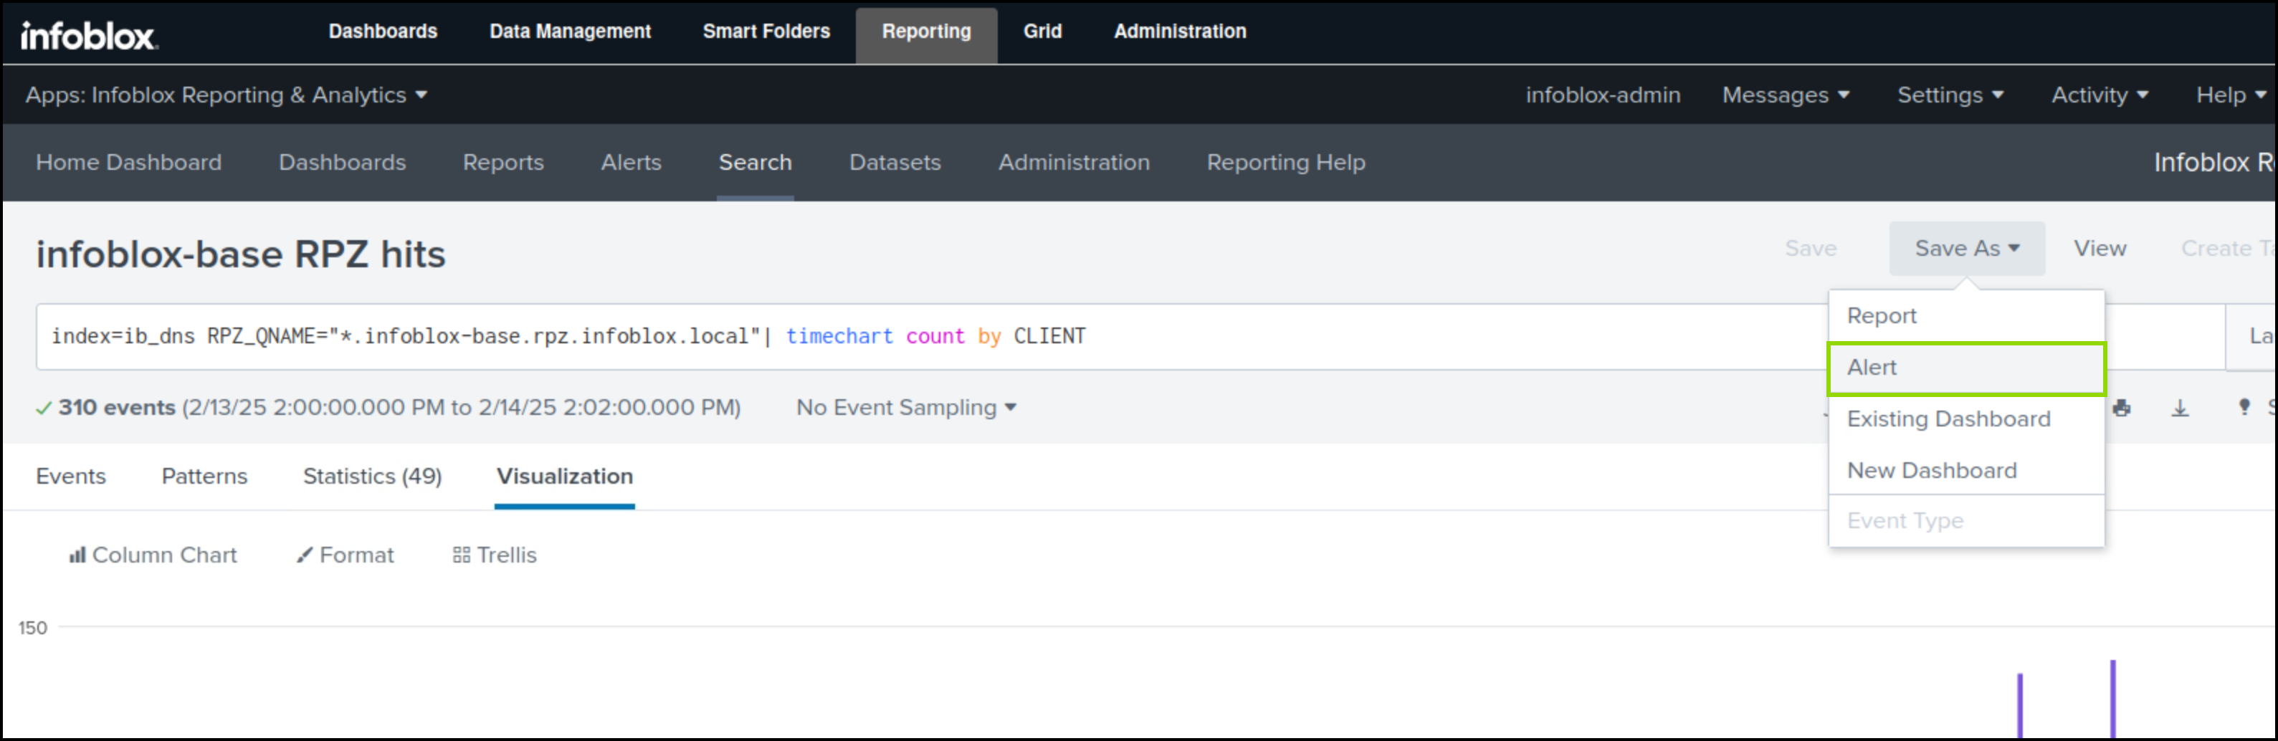Open the Trellis layout option
Image resolution: width=2278 pixels, height=741 pixels.
pos(495,555)
